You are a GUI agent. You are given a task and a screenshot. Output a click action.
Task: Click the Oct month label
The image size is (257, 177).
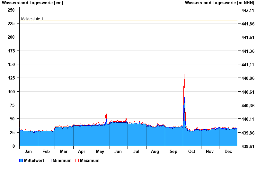[x=192, y=151]
